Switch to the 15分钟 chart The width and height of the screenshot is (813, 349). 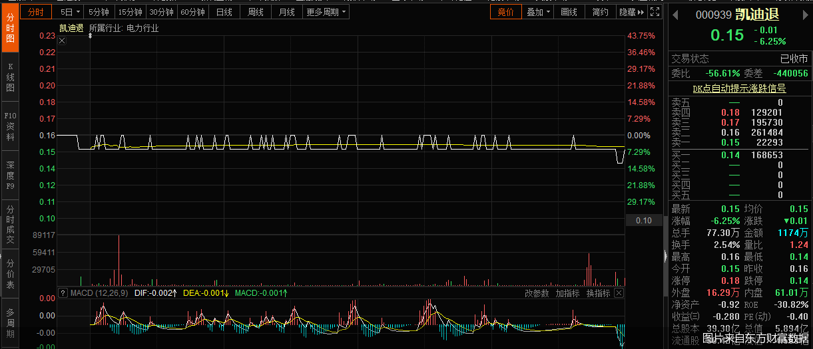tap(130, 12)
